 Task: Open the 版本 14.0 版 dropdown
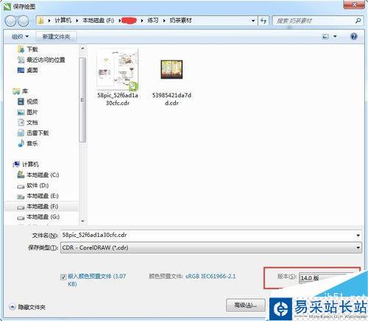click(326, 278)
